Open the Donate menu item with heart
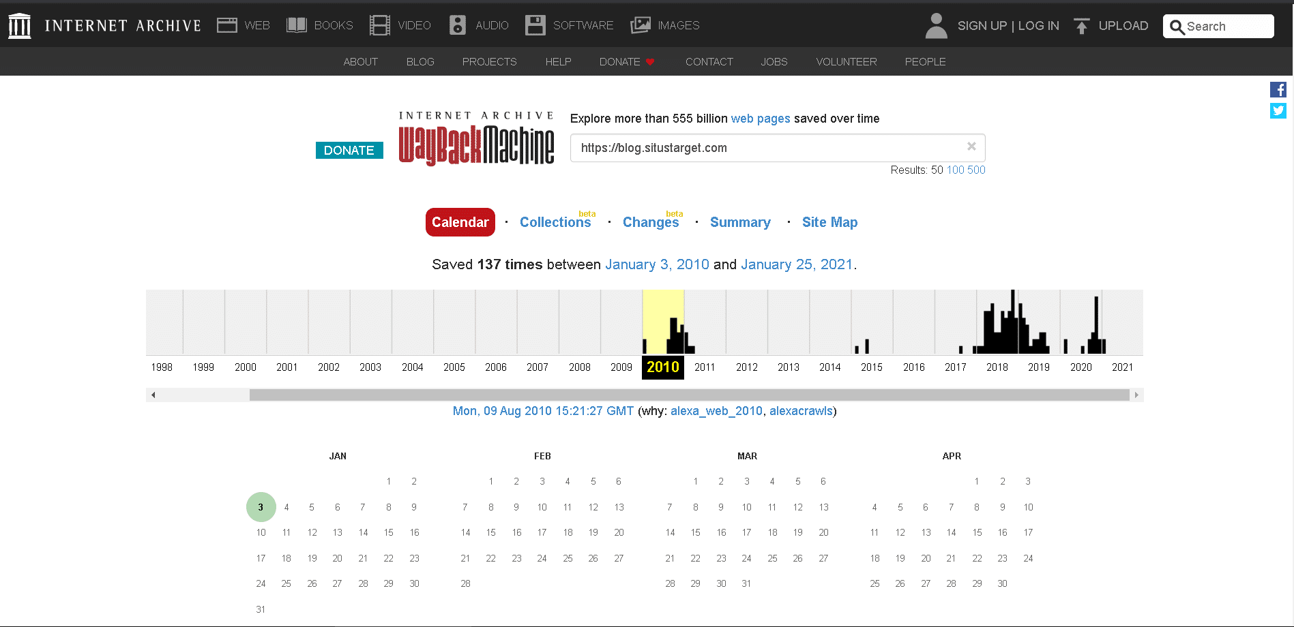1294x627 pixels. click(x=627, y=61)
